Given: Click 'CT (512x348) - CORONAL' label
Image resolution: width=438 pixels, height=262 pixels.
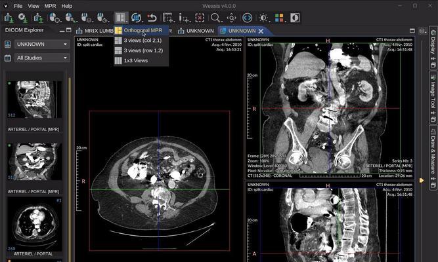Looking at the screenshot, I should (270, 176).
